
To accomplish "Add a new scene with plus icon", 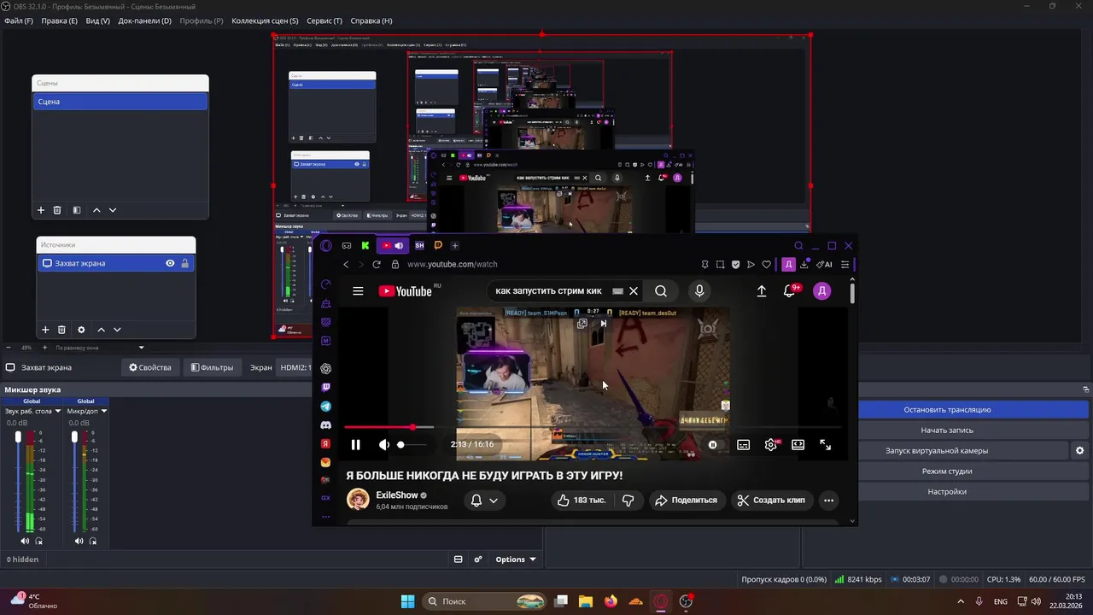I will (x=40, y=210).
